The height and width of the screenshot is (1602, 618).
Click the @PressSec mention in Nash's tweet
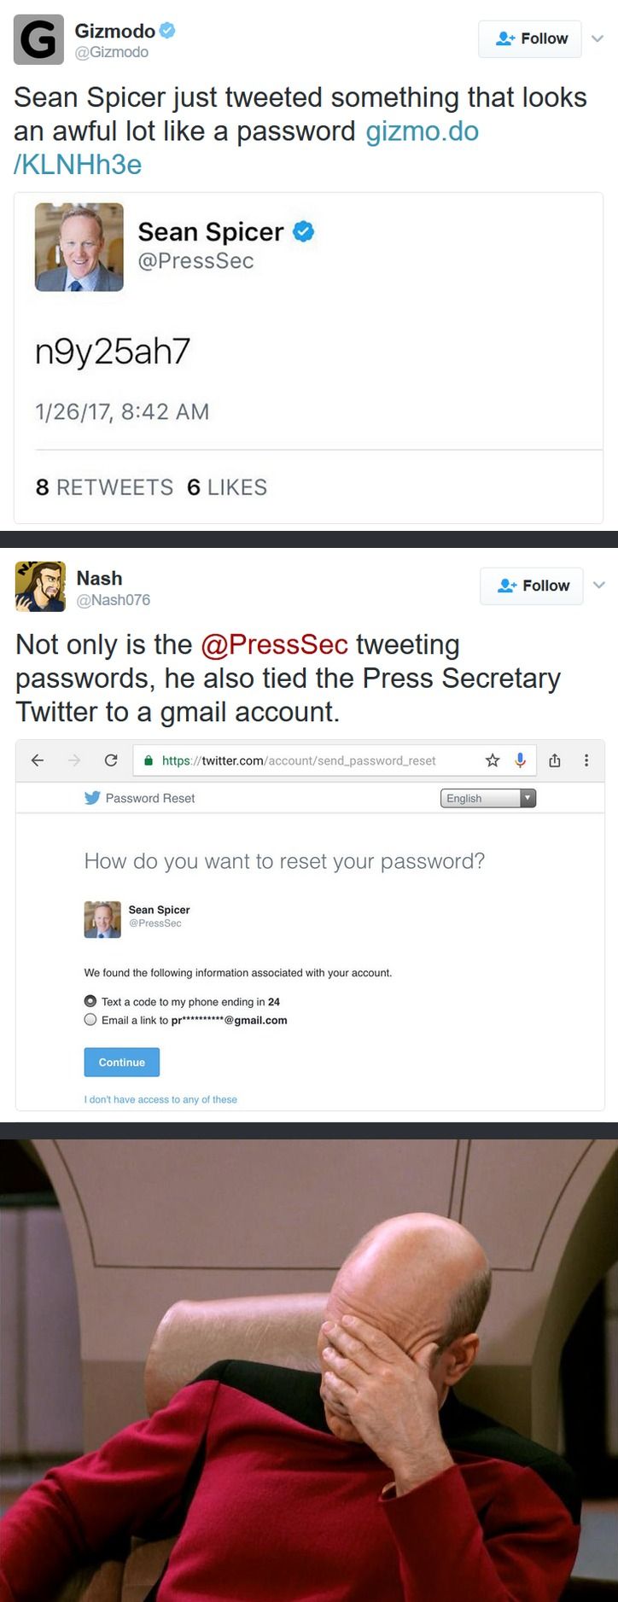(x=274, y=644)
